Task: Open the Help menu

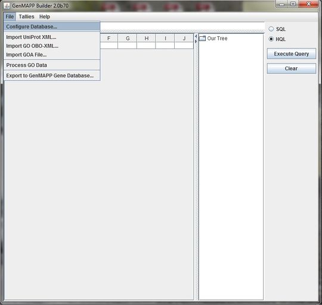Action: point(45,17)
